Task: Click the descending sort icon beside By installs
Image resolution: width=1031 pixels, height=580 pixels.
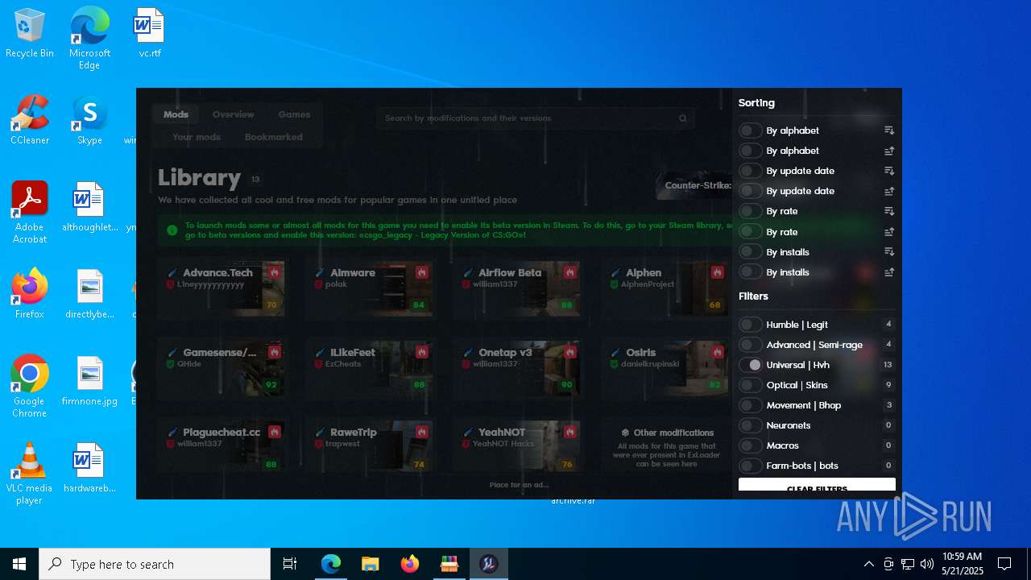Action: [x=889, y=252]
